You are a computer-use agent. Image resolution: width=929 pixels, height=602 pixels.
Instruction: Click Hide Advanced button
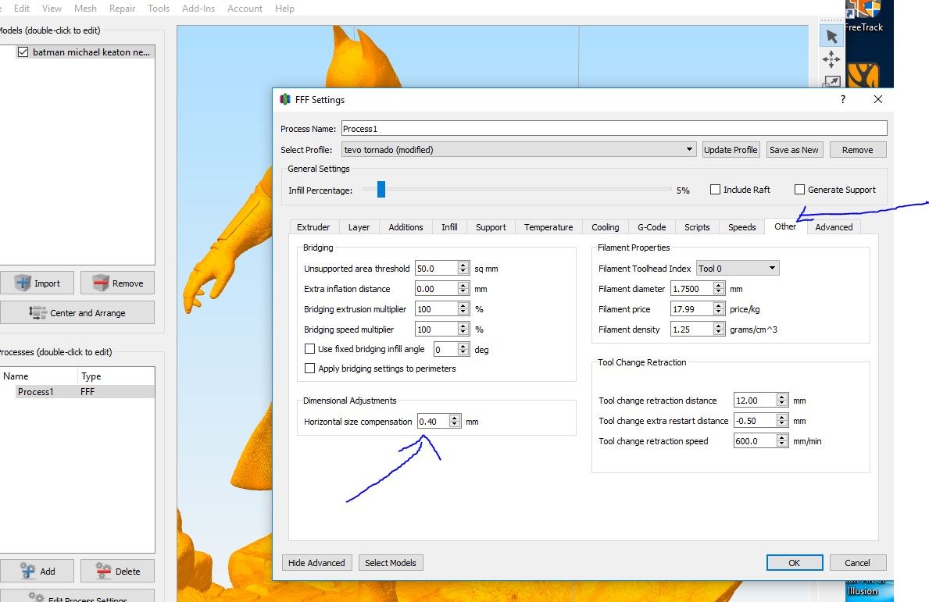[x=316, y=563]
